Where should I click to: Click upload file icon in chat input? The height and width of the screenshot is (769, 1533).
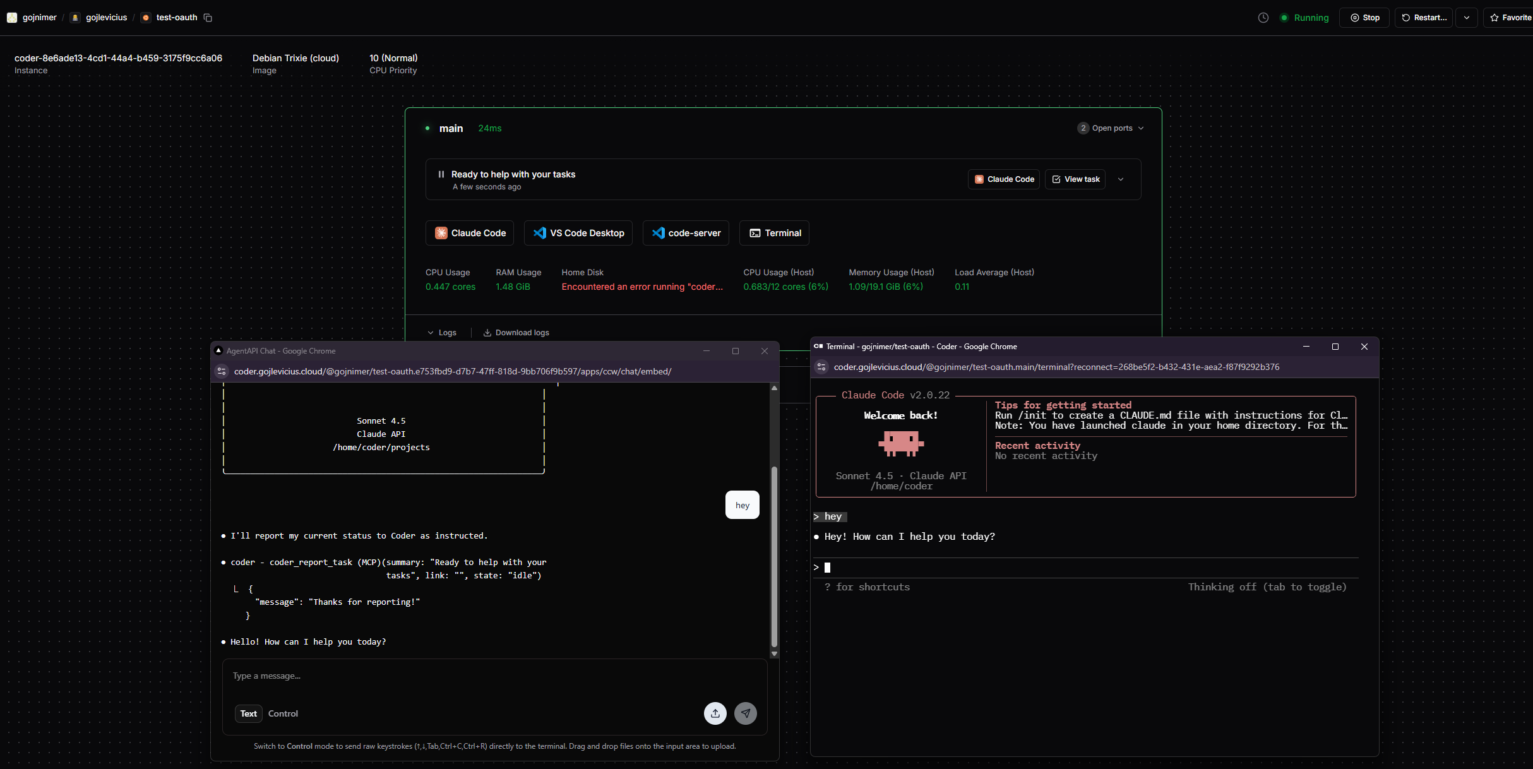coord(715,713)
